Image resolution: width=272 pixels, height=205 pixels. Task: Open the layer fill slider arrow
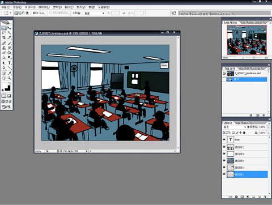click(268, 133)
